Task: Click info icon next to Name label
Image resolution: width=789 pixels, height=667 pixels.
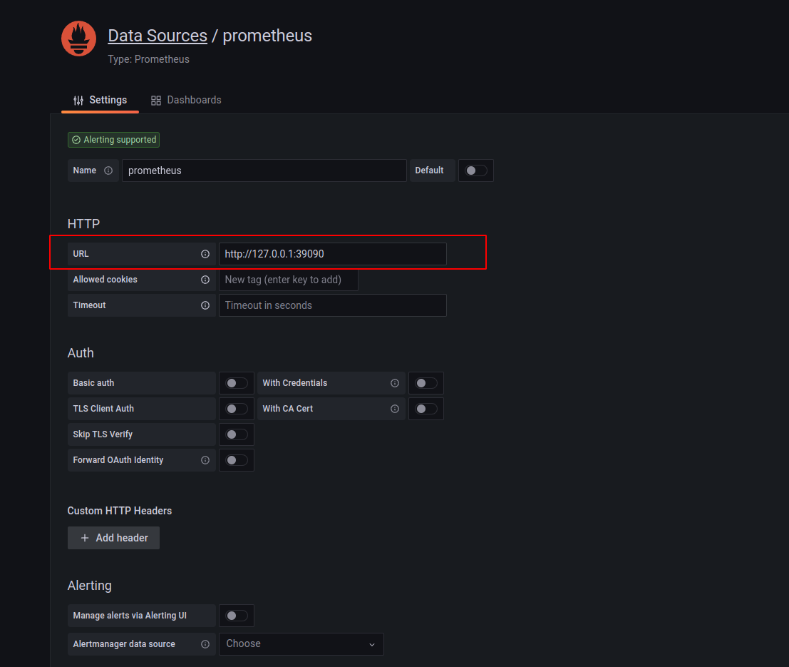Action: point(108,170)
